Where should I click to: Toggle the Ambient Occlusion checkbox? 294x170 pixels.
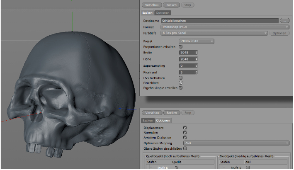click(x=185, y=138)
